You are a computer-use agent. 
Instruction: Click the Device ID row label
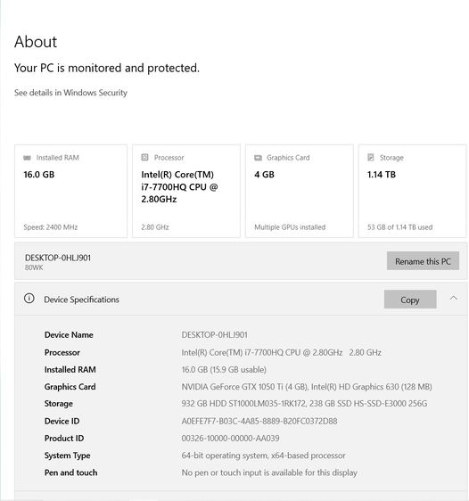[x=62, y=421]
